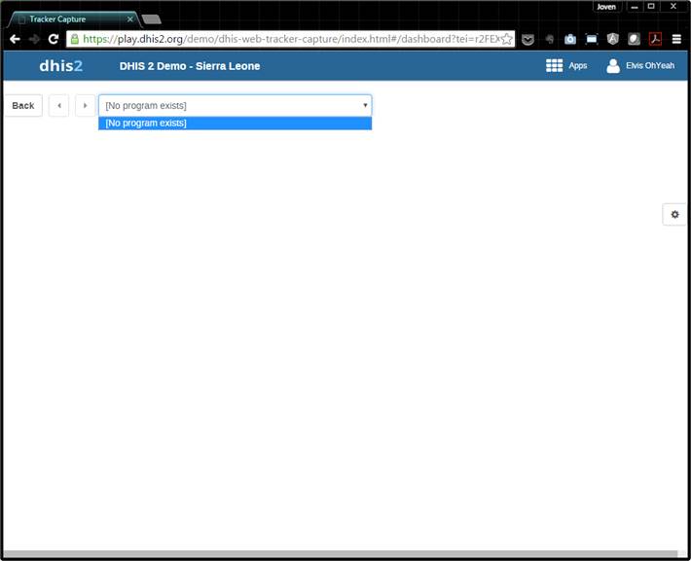Open a new browser tab
This screenshot has height=561, width=691.
click(152, 19)
